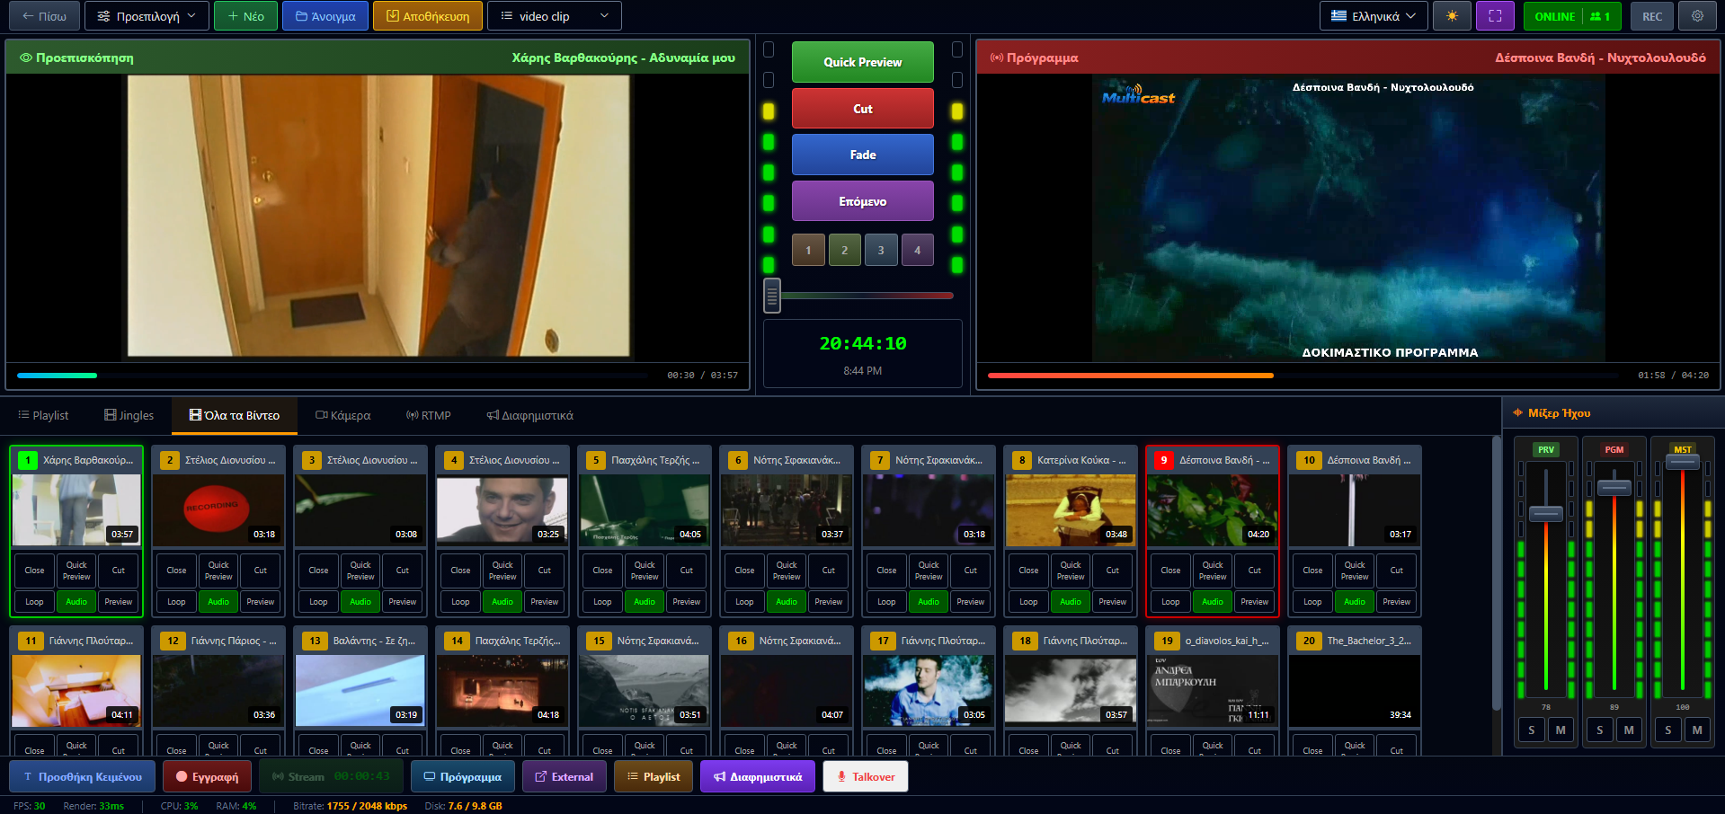Click the vertical transition T-bar slider

[x=771, y=295]
